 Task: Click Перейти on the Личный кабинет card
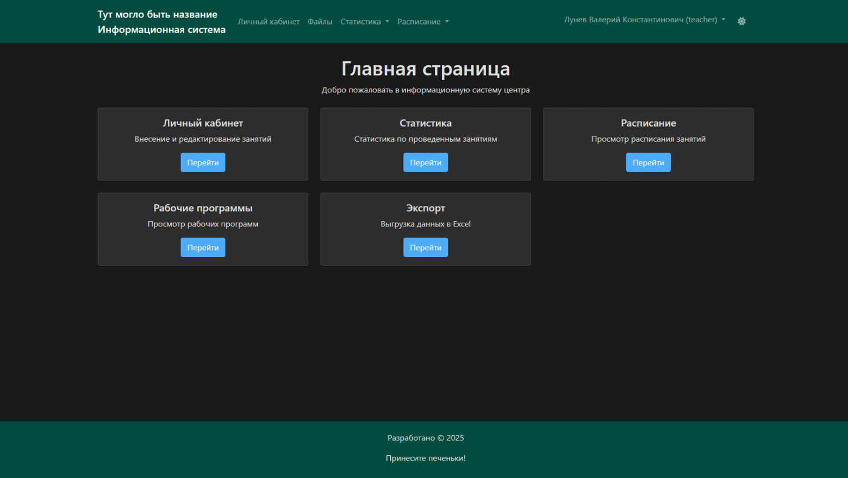pyautogui.click(x=203, y=162)
